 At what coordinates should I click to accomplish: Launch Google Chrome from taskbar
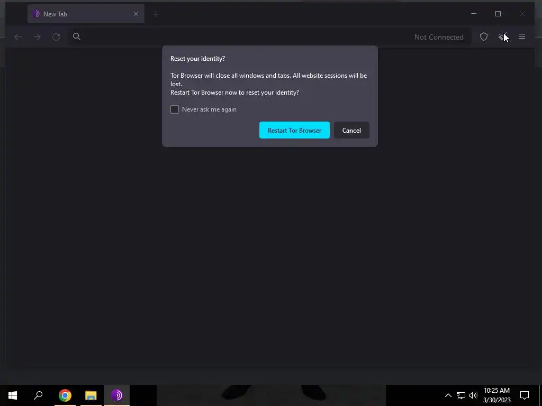65,395
